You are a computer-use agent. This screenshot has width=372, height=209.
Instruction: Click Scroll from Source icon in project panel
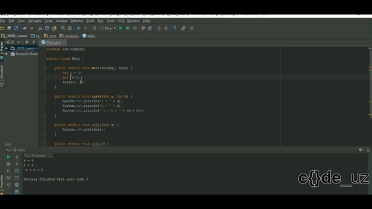click(13, 42)
